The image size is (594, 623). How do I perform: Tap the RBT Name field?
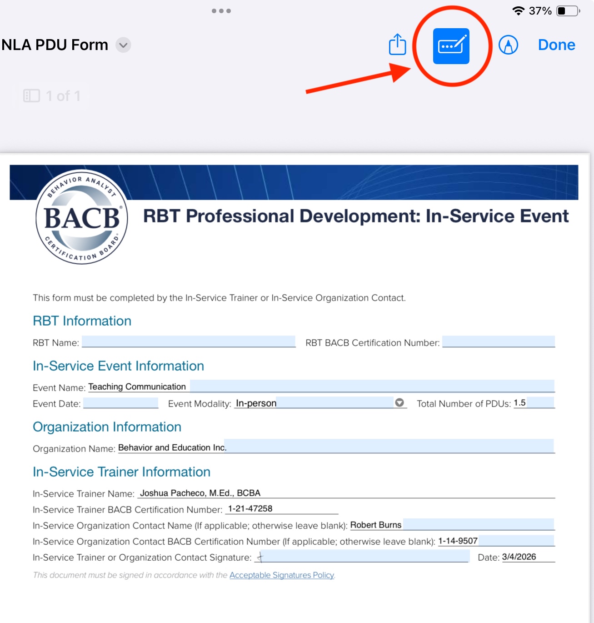pyautogui.click(x=189, y=342)
